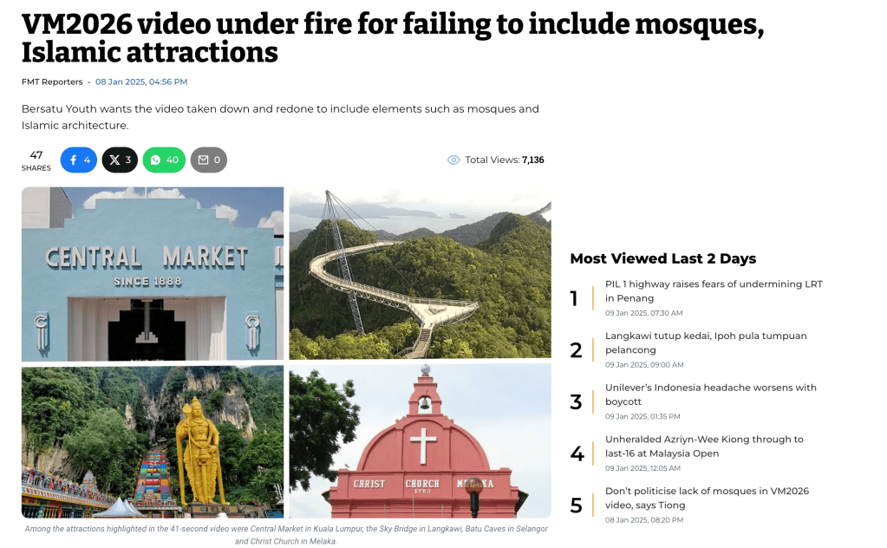Open PIL 1 highway Penang LRT story
Screen dimensions: 887x548
pos(714,290)
